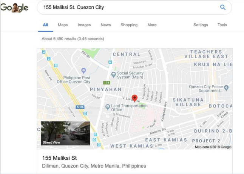Click the Quezon City Police Department icon
Screen dimensions: 244x174
pyautogui.click(x=226, y=88)
